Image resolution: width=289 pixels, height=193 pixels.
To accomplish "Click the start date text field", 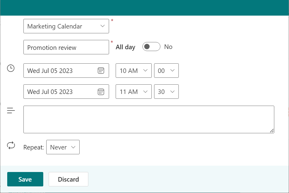I will coord(60,71).
